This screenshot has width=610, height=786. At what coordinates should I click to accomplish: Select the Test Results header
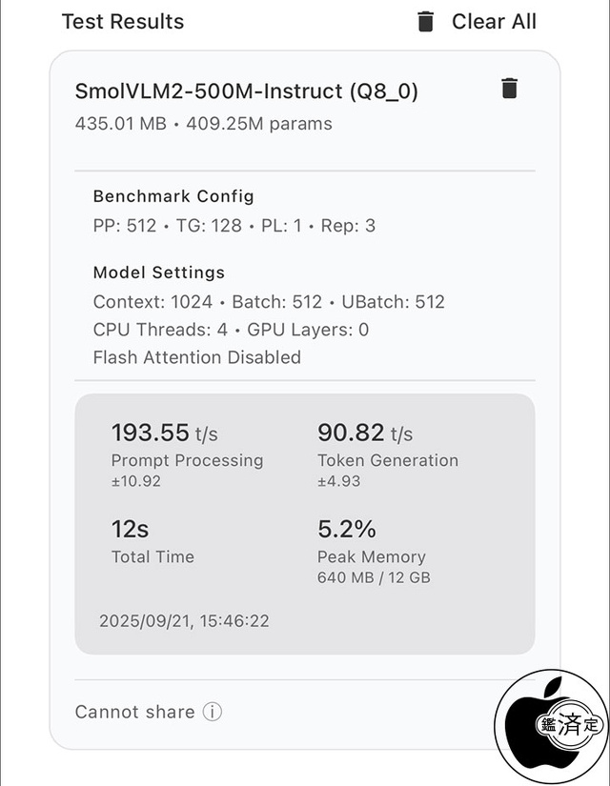122,21
